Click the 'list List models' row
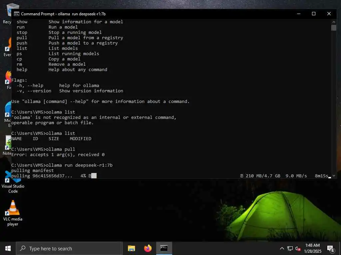 pyautogui.click(x=47, y=48)
